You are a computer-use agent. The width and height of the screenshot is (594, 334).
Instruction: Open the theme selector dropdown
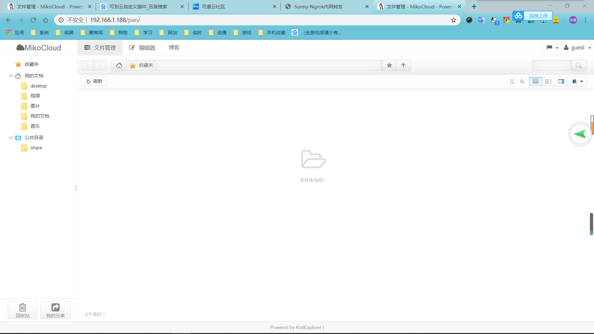click(577, 81)
